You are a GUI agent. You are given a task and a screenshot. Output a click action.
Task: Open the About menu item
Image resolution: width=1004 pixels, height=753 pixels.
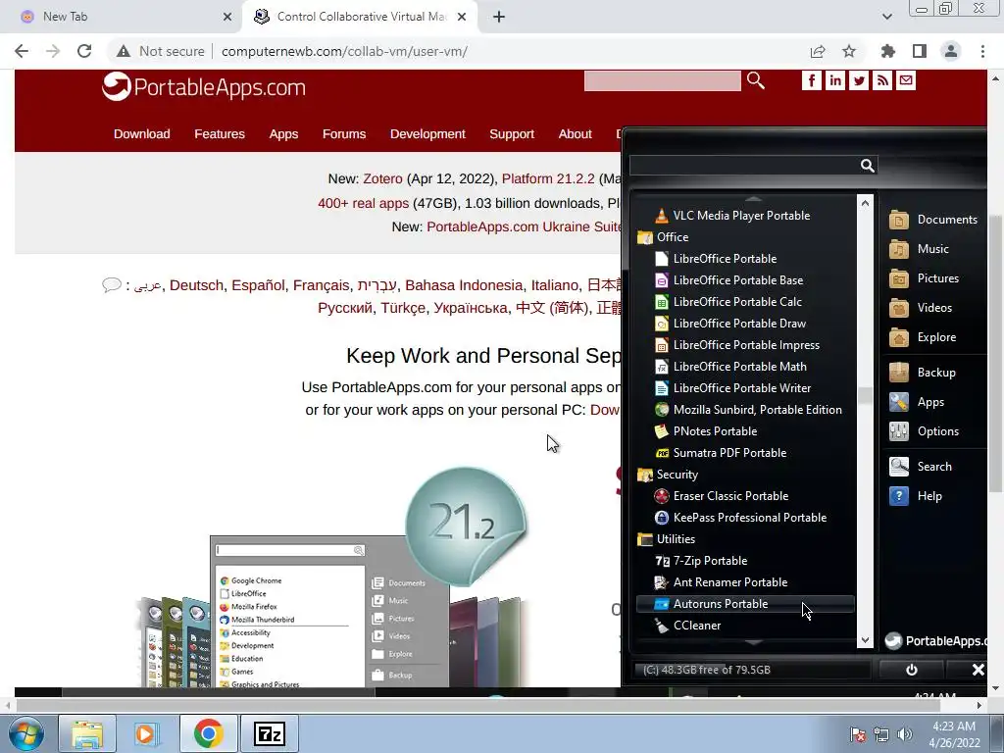[575, 134]
